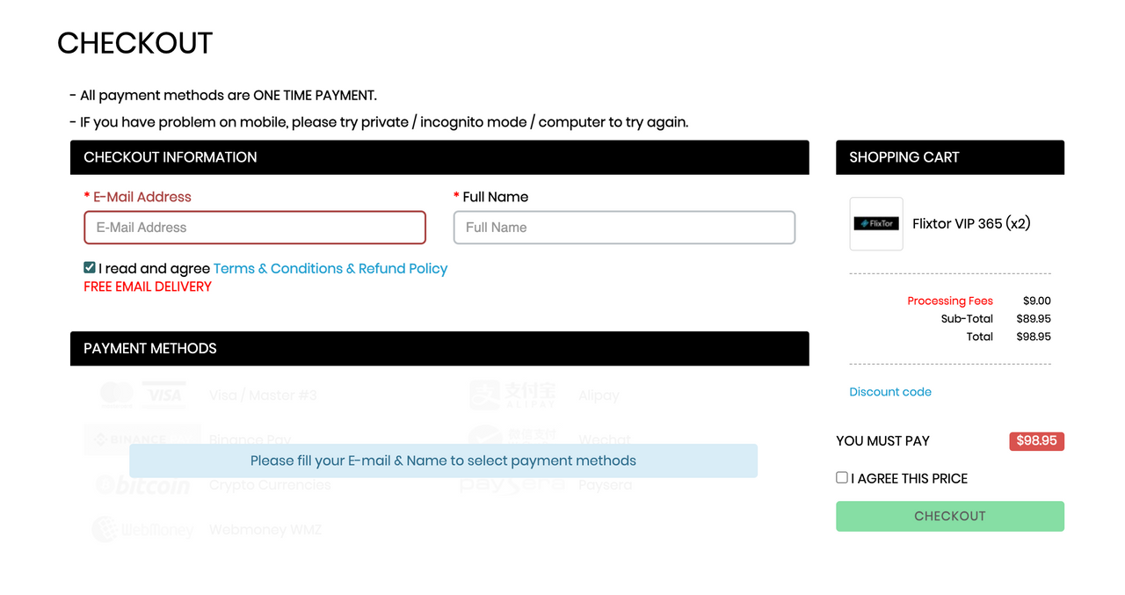Select Webmoney WMZ payment option
This screenshot has width=1125, height=595.
[x=265, y=529]
